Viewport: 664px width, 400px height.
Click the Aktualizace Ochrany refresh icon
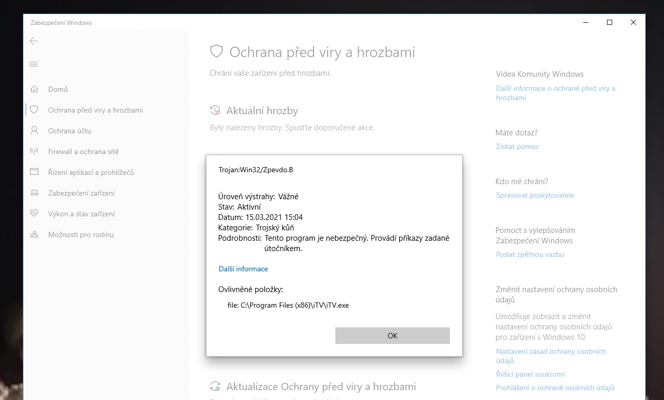(215, 387)
